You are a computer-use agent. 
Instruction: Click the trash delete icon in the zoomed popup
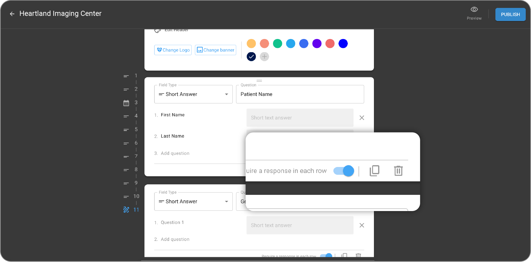(398, 171)
